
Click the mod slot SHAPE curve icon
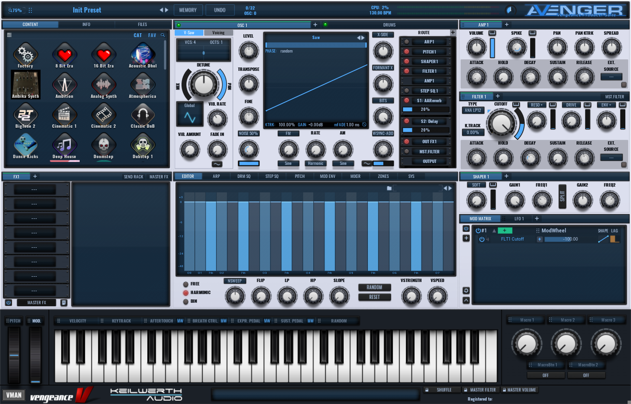(603, 239)
